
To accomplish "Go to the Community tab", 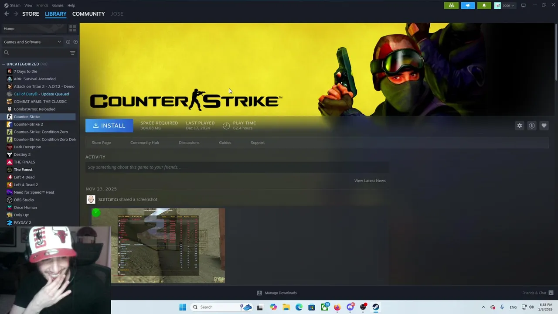I will point(88,14).
